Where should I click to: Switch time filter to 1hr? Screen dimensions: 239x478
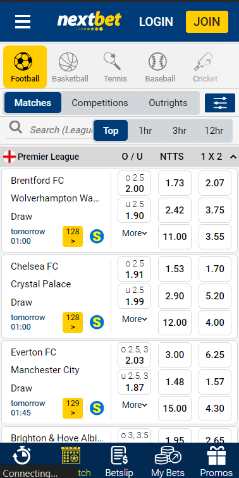point(145,131)
